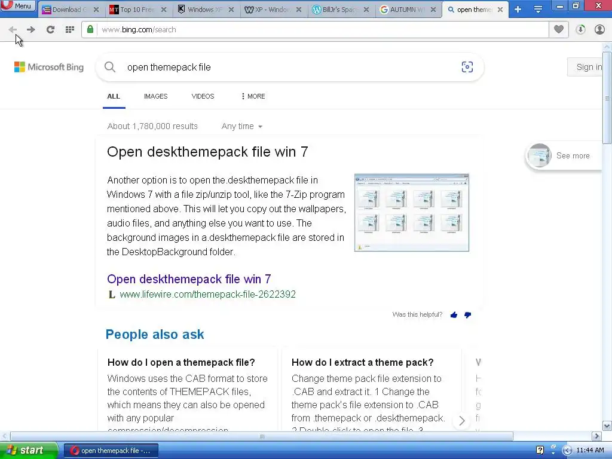Open the downloads icon in toolbar
612x459 pixels.
(580, 30)
